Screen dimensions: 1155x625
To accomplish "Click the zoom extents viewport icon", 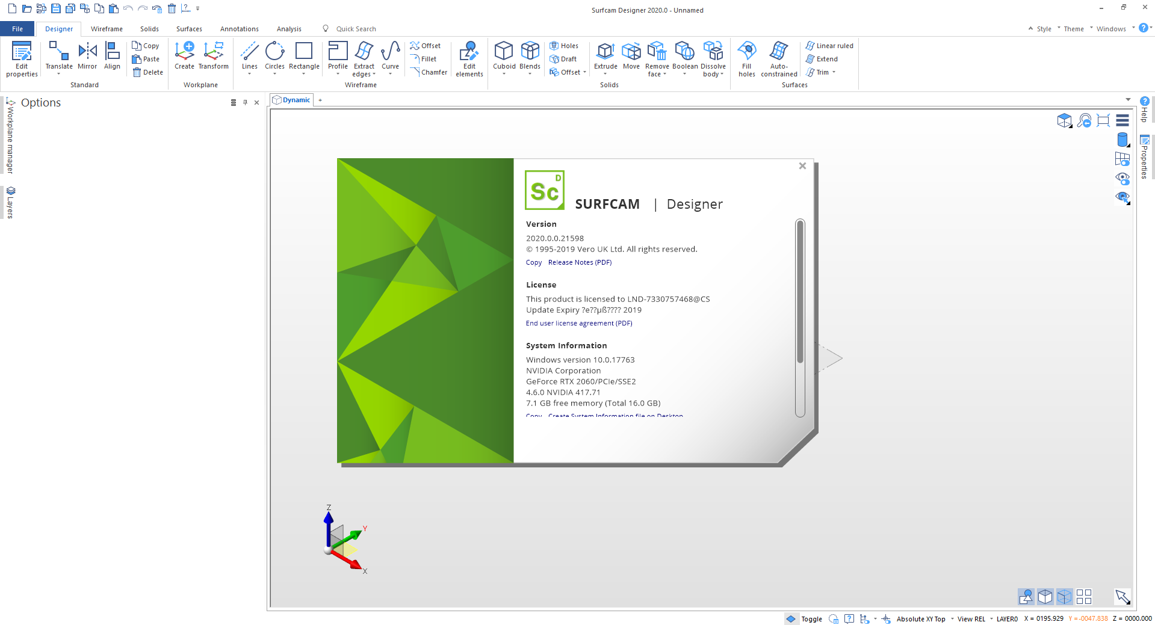I will [x=1103, y=121].
